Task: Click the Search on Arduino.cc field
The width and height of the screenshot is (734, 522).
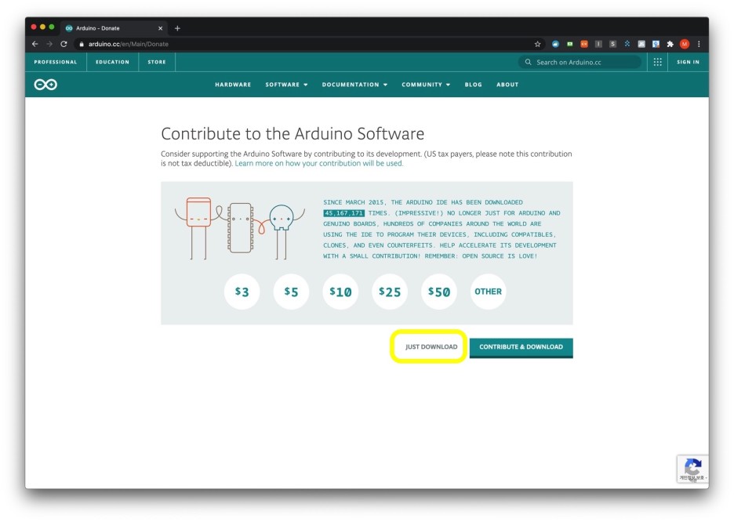Action: (x=580, y=62)
